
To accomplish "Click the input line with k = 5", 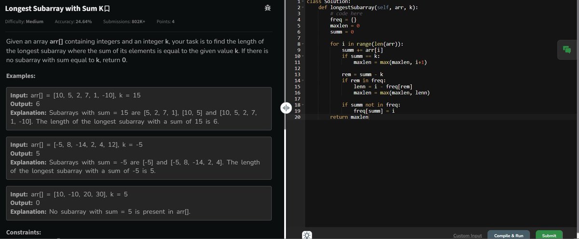I will click(69, 194).
